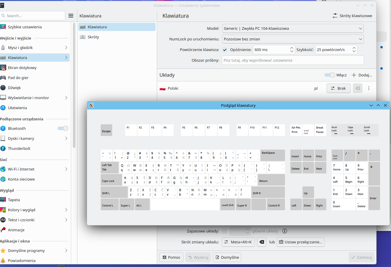Toggle the Włącz layouts switch
This screenshot has height=267, width=391.
330,75
